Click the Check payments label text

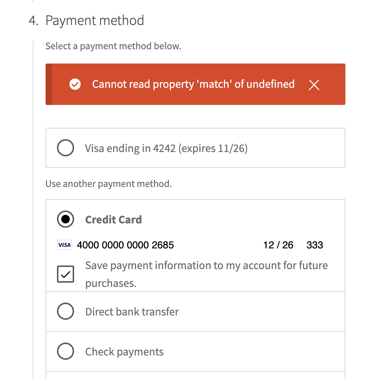[124, 351]
